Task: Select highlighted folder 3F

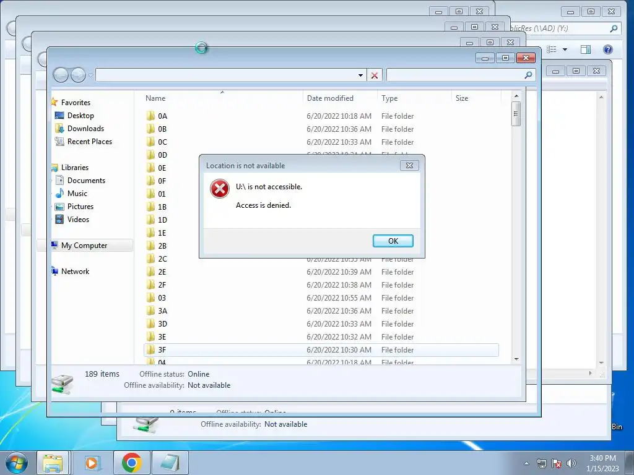Action: pyautogui.click(x=321, y=350)
